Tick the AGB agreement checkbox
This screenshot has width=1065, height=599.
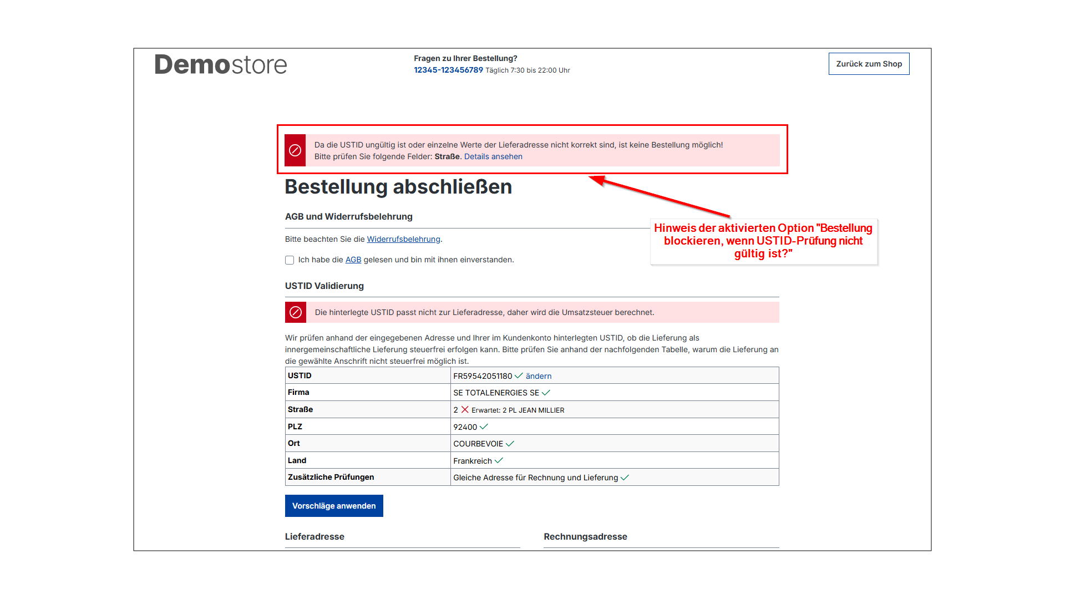click(x=290, y=260)
